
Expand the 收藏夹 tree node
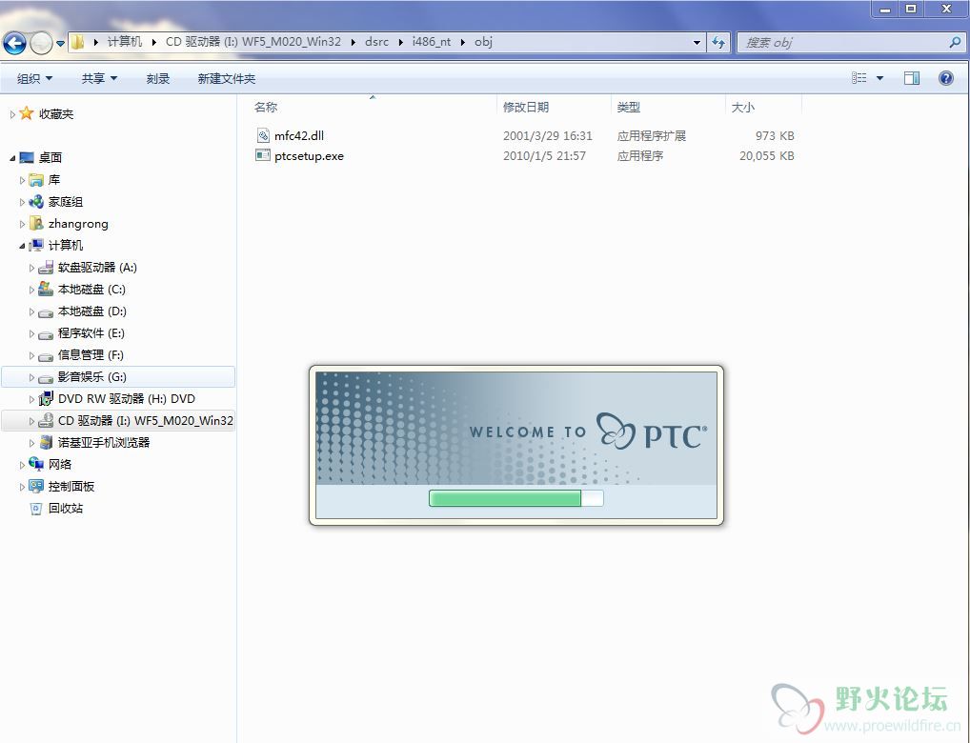point(11,114)
